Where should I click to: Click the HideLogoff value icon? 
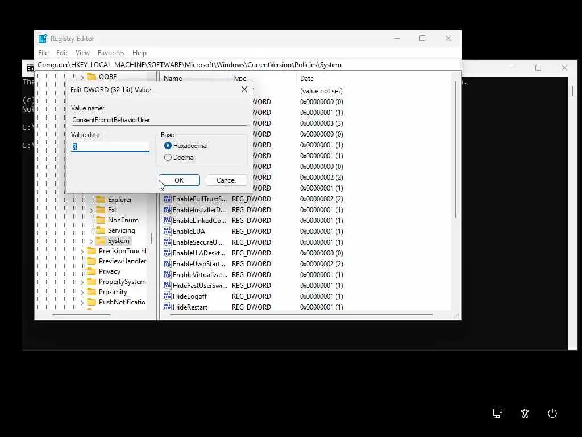[167, 296]
